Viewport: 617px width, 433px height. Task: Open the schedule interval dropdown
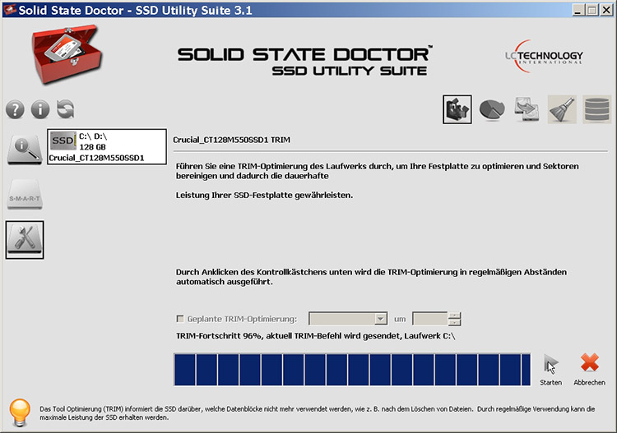(x=348, y=319)
